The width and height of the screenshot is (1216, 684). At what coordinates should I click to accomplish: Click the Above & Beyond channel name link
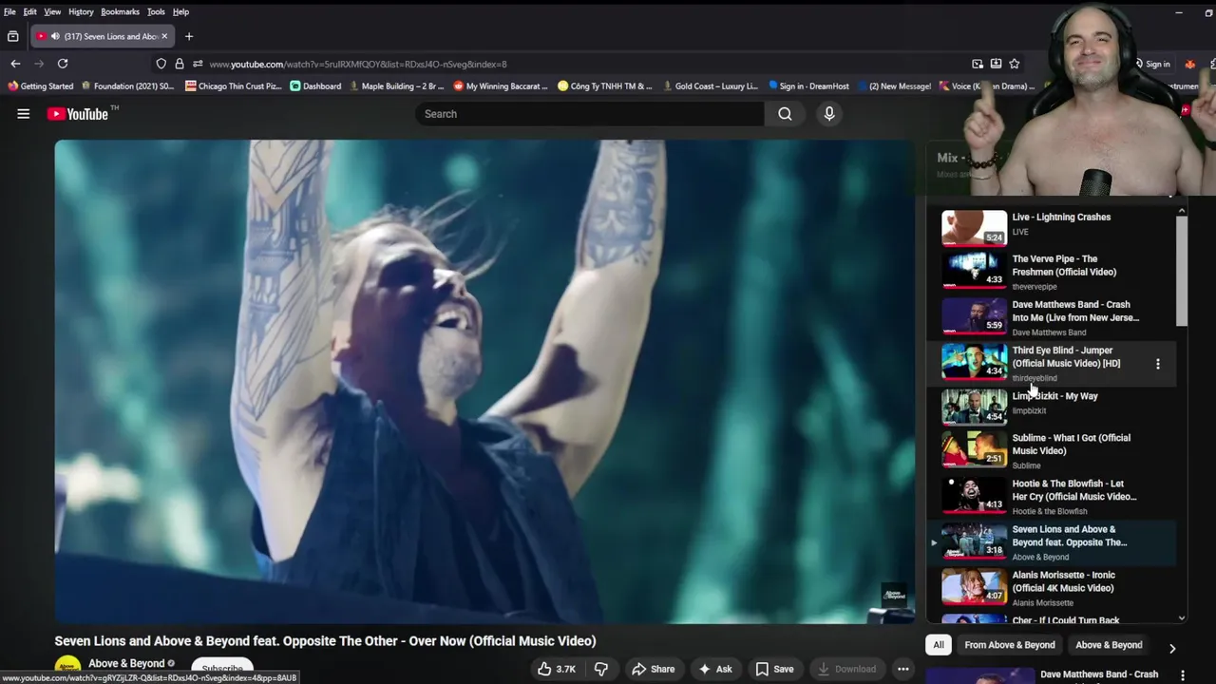click(x=126, y=663)
